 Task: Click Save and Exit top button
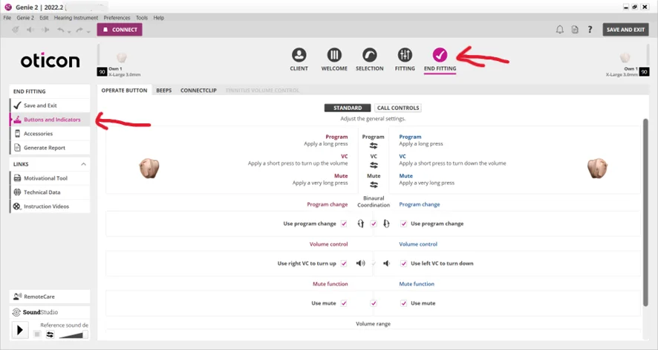click(x=625, y=30)
